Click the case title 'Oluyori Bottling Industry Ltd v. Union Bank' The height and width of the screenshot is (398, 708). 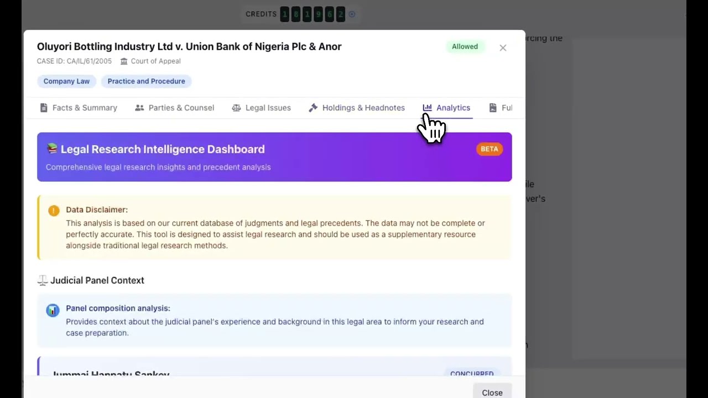coord(189,46)
